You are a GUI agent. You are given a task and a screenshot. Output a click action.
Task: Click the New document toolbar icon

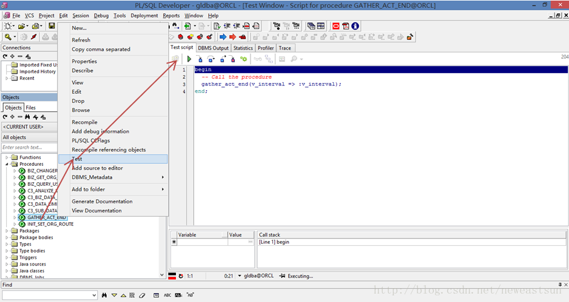point(8,26)
